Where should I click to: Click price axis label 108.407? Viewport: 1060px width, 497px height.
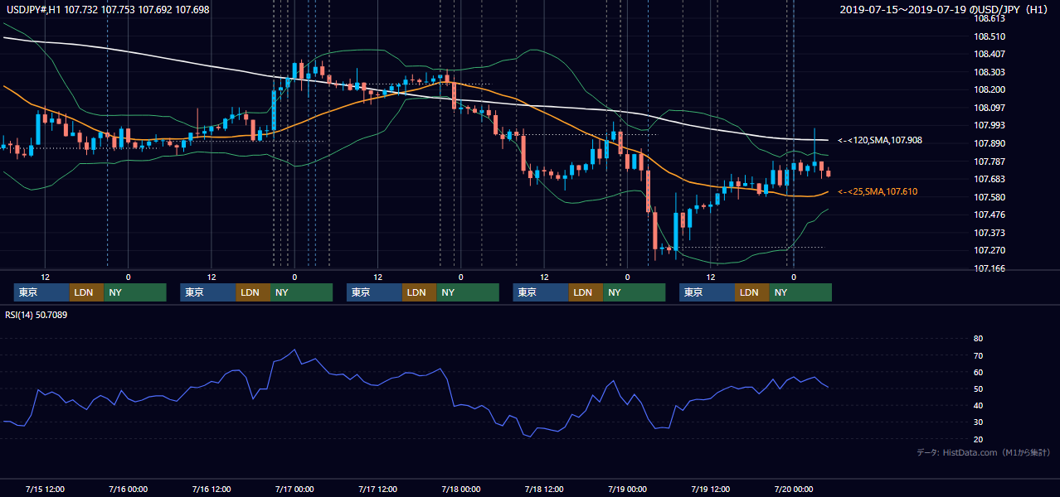tap(990, 55)
